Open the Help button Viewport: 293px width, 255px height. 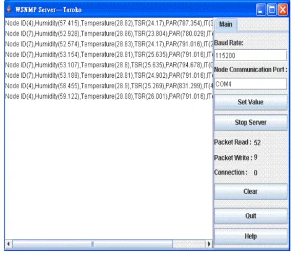(251, 236)
